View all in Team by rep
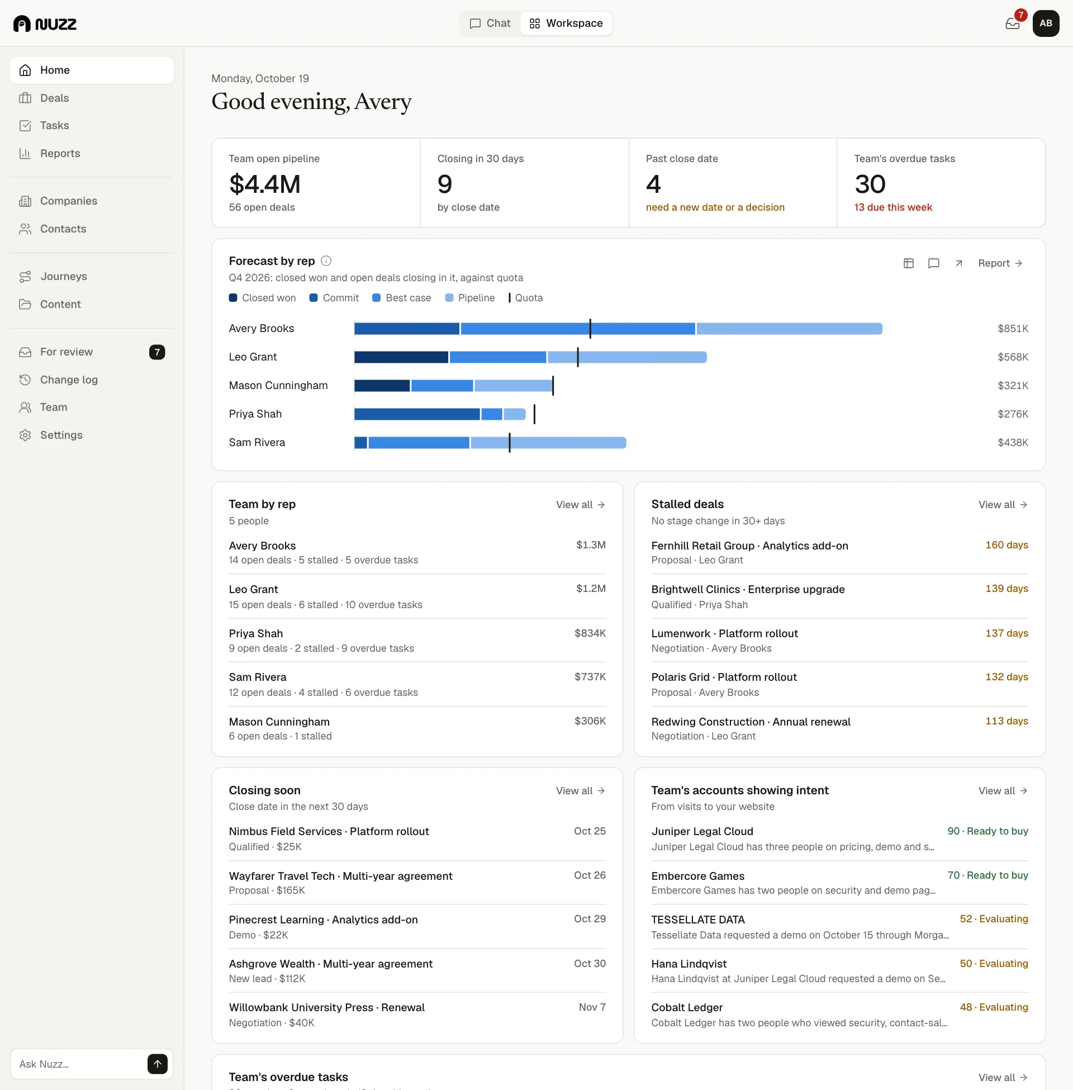Screen dimensions: 1073x1090 [x=580, y=504]
